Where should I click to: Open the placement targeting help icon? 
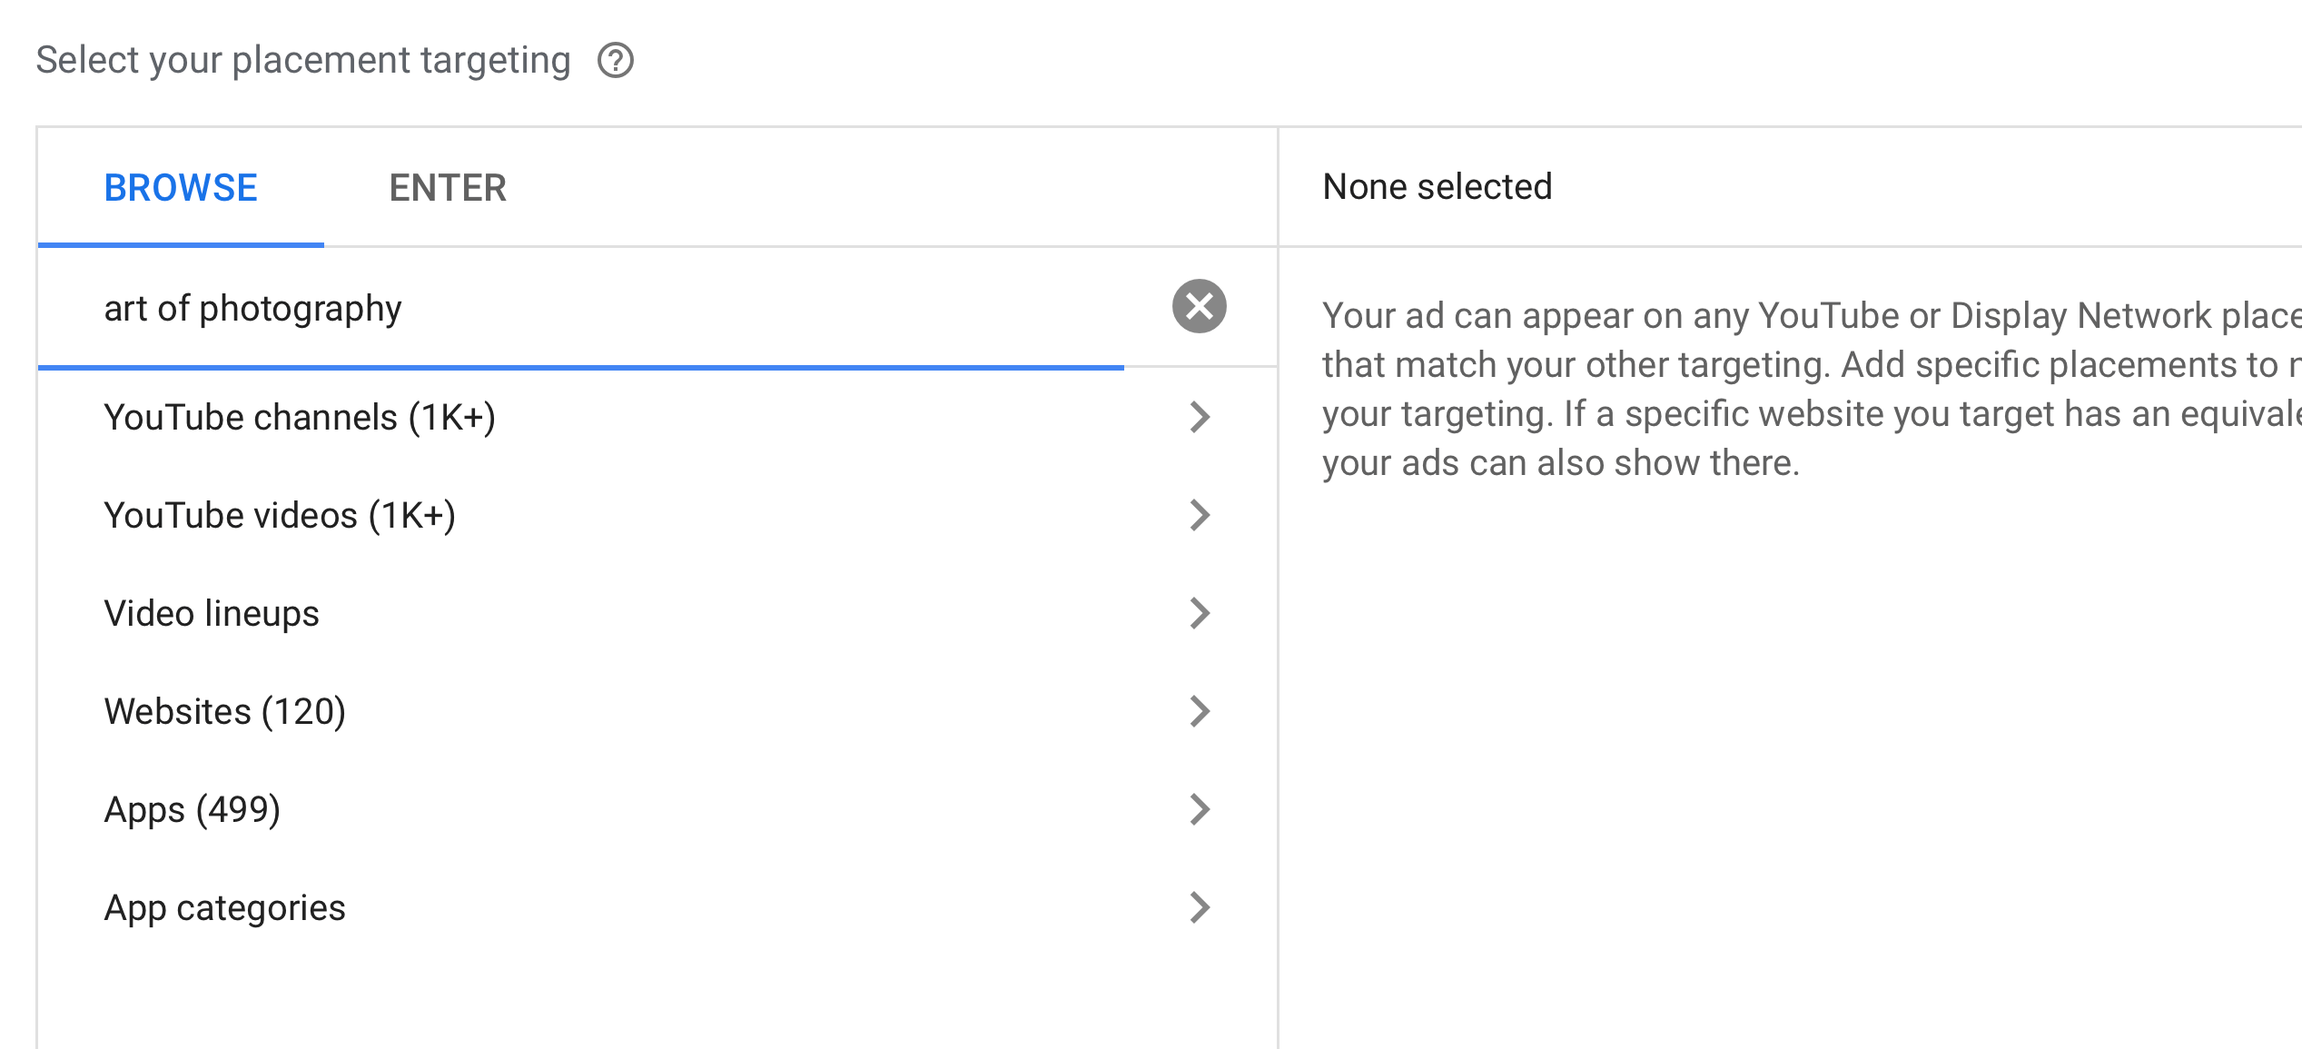pyautogui.click(x=615, y=61)
